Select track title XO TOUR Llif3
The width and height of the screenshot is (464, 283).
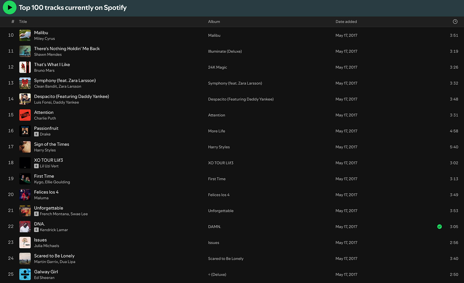pyautogui.click(x=48, y=160)
